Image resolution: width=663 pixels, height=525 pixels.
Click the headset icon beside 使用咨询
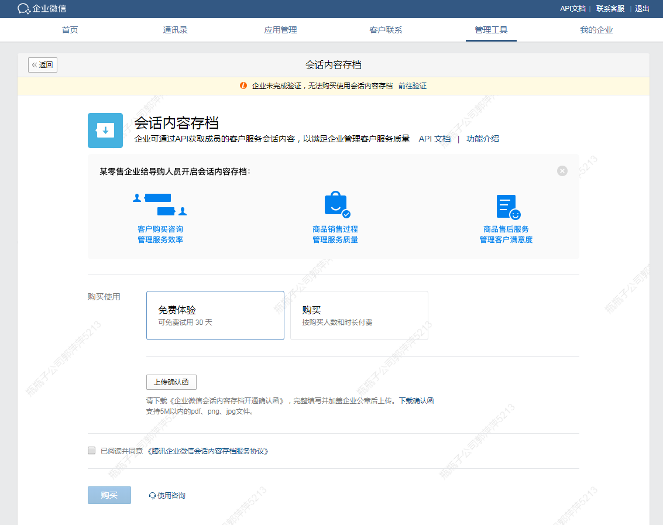pyautogui.click(x=153, y=496)
